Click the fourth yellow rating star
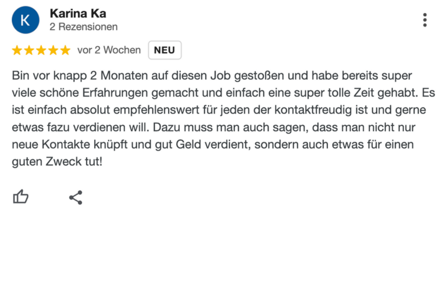Image resolution: width=447 pixels, height=298 pixels. (53, 50)
